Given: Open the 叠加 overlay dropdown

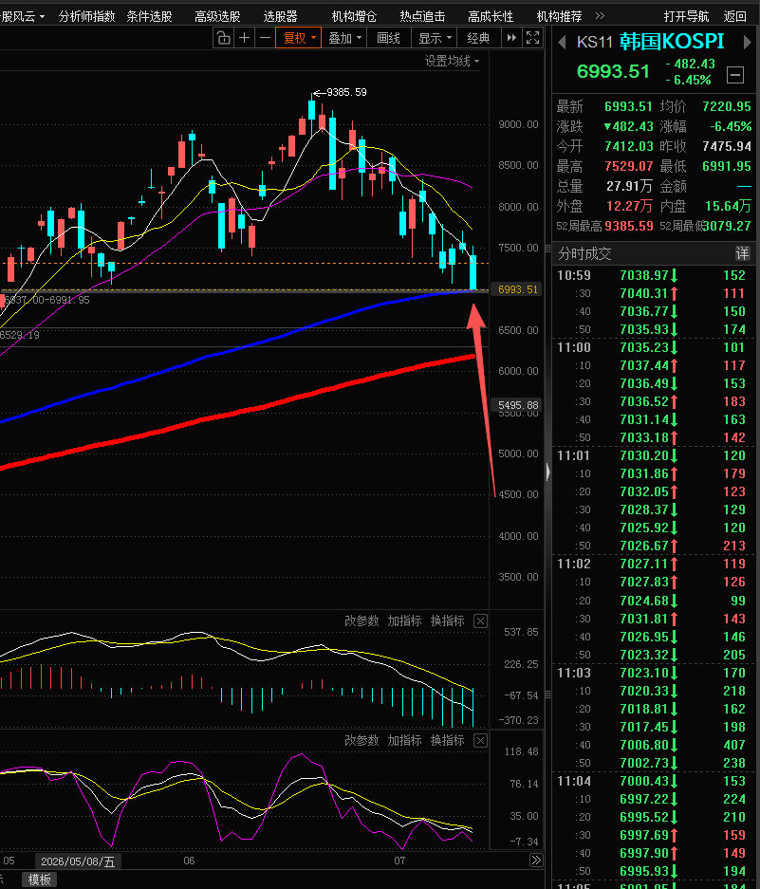Looking at the screenshot, I should coord(344,38).
